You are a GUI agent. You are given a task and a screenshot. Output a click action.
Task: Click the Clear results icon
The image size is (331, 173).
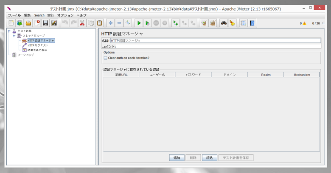pyautogui.click(x=204, y=23)
